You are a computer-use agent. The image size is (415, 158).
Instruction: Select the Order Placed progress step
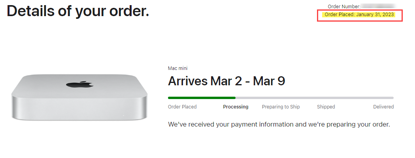[182, 107]
